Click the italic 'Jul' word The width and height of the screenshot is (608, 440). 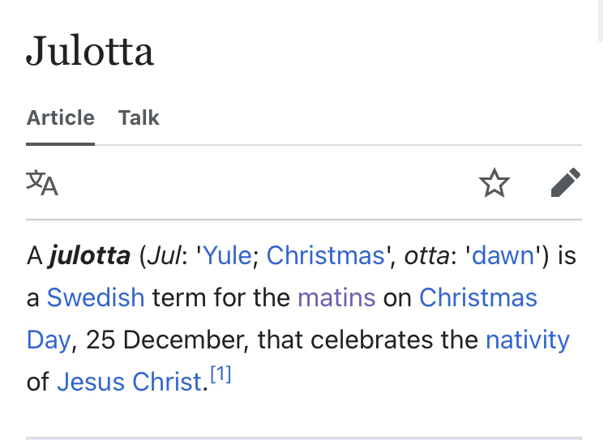coord(160,256)
